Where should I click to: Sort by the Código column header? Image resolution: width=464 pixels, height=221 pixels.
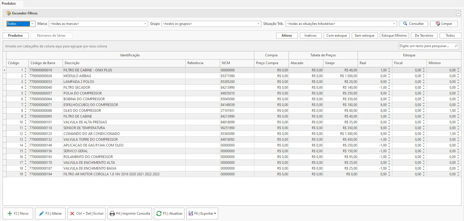17,63
